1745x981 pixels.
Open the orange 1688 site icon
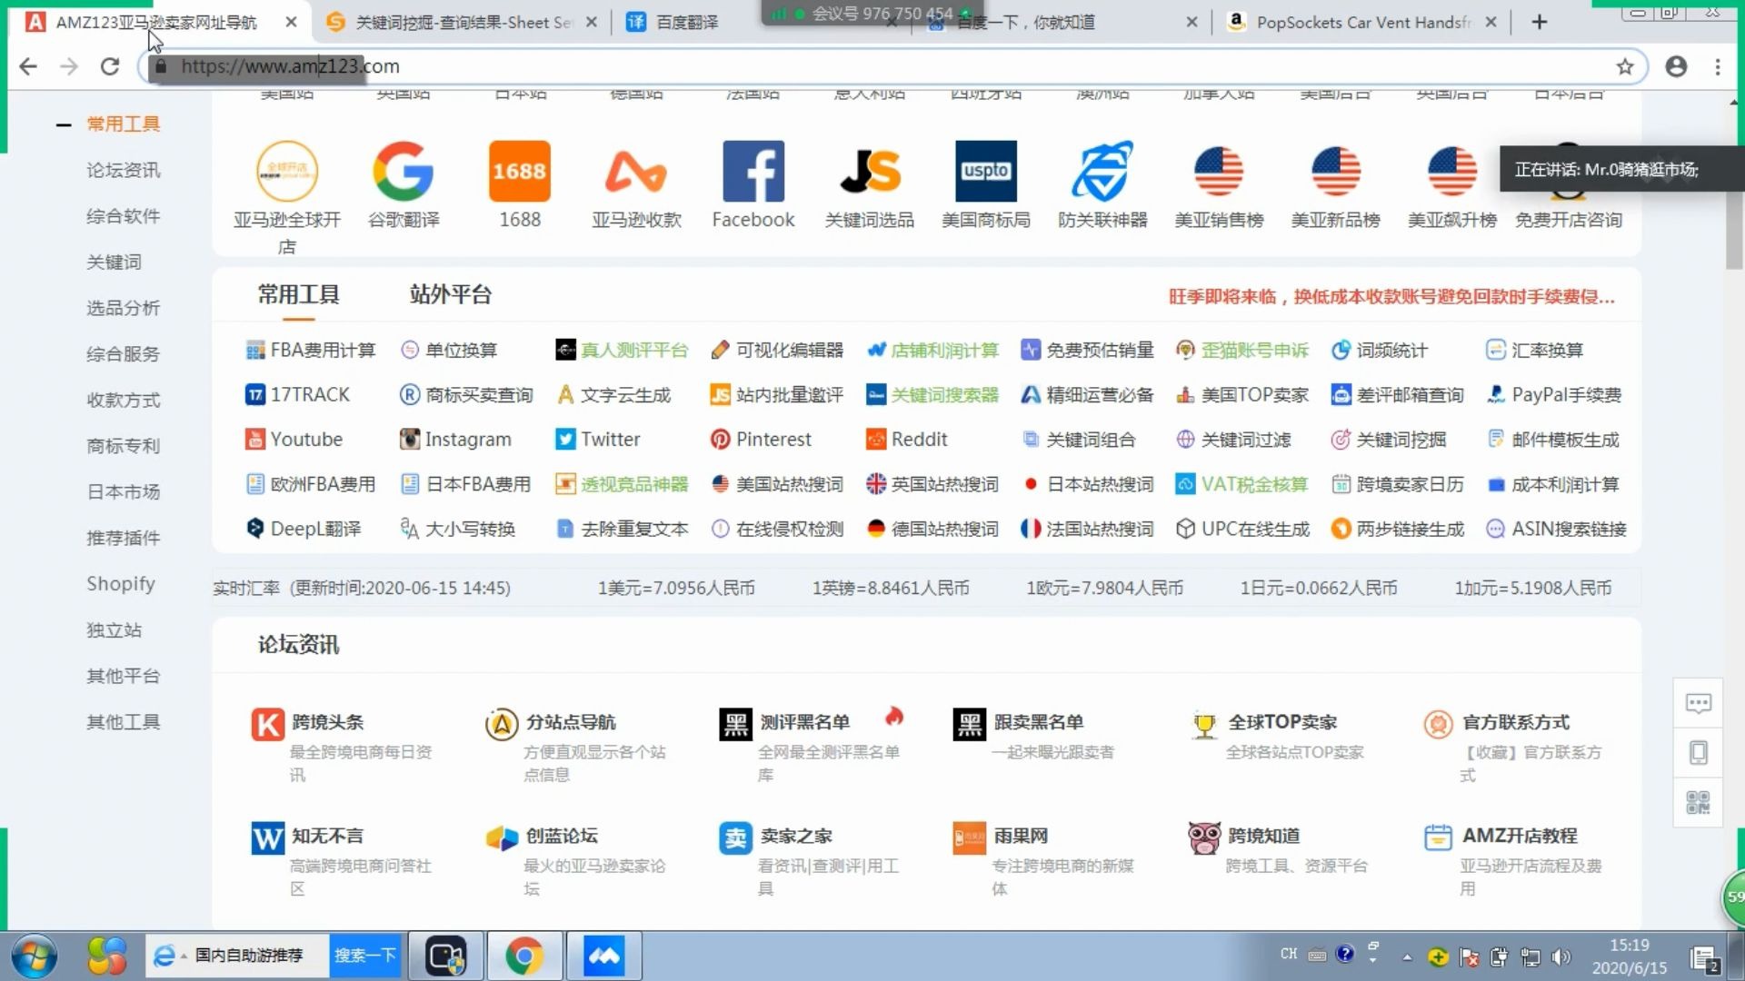520,171
